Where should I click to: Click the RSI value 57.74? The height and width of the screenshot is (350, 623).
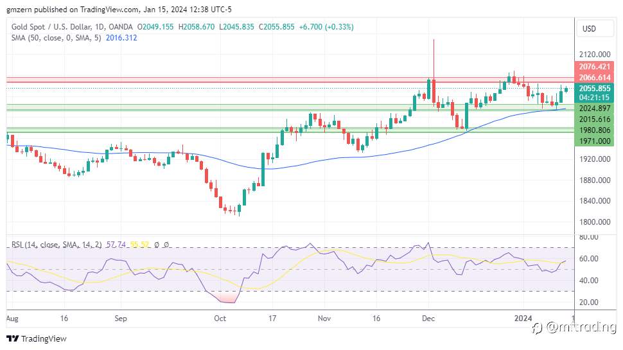[116, 245]
